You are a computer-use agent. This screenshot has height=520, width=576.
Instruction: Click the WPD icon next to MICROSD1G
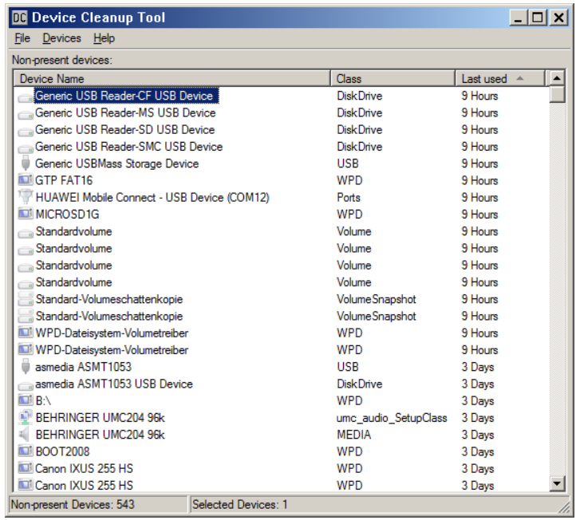[x=26, y=214]
